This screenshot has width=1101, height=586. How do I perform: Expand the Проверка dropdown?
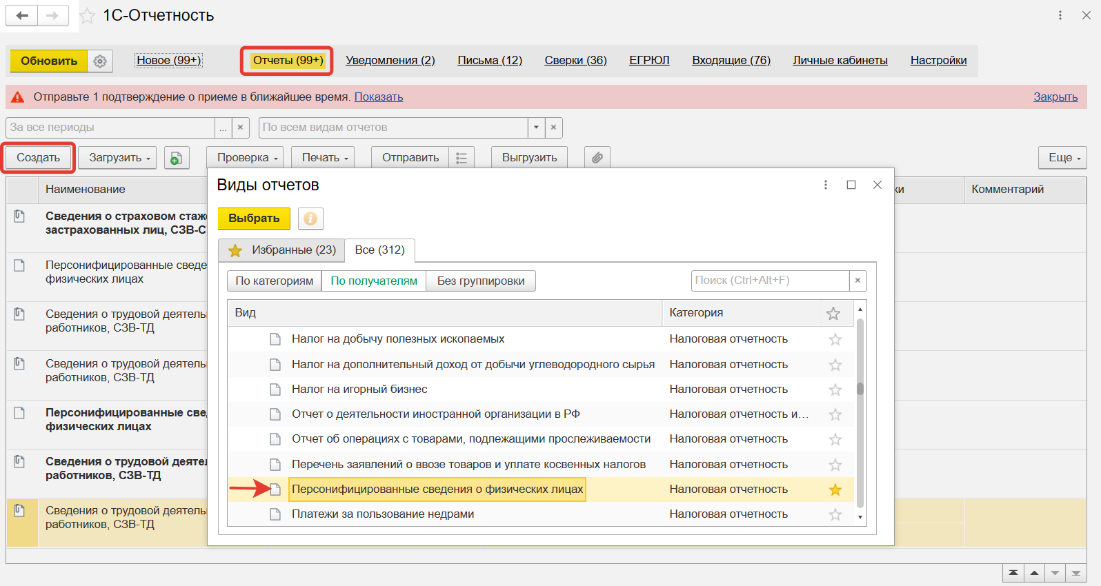[246, 158]
